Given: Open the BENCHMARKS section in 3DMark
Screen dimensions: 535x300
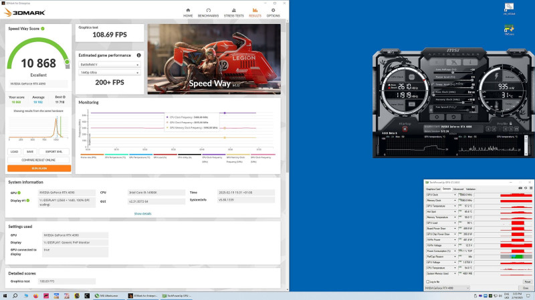Looking at the screenshot, I should 208,13.
